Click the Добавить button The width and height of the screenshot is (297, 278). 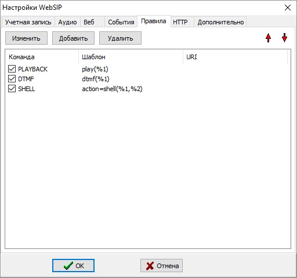click(73, 38)
